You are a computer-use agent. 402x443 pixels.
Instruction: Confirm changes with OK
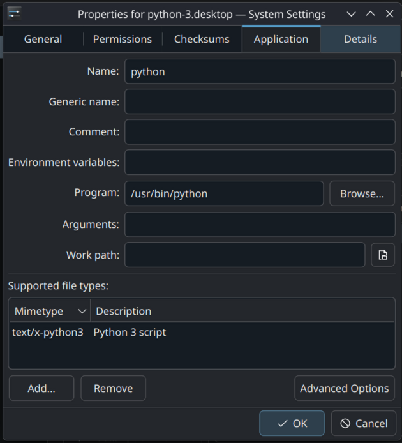pos(292,423)
